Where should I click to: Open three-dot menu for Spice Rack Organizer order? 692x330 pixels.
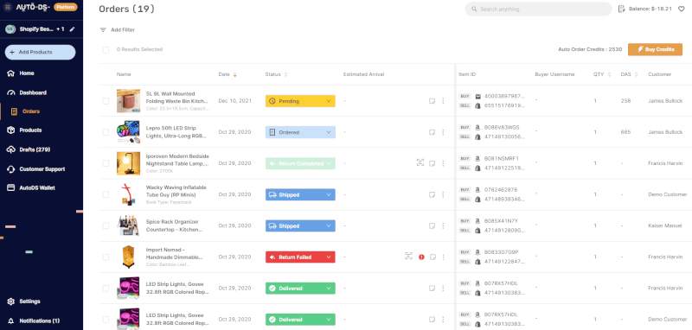click(443, 226)
